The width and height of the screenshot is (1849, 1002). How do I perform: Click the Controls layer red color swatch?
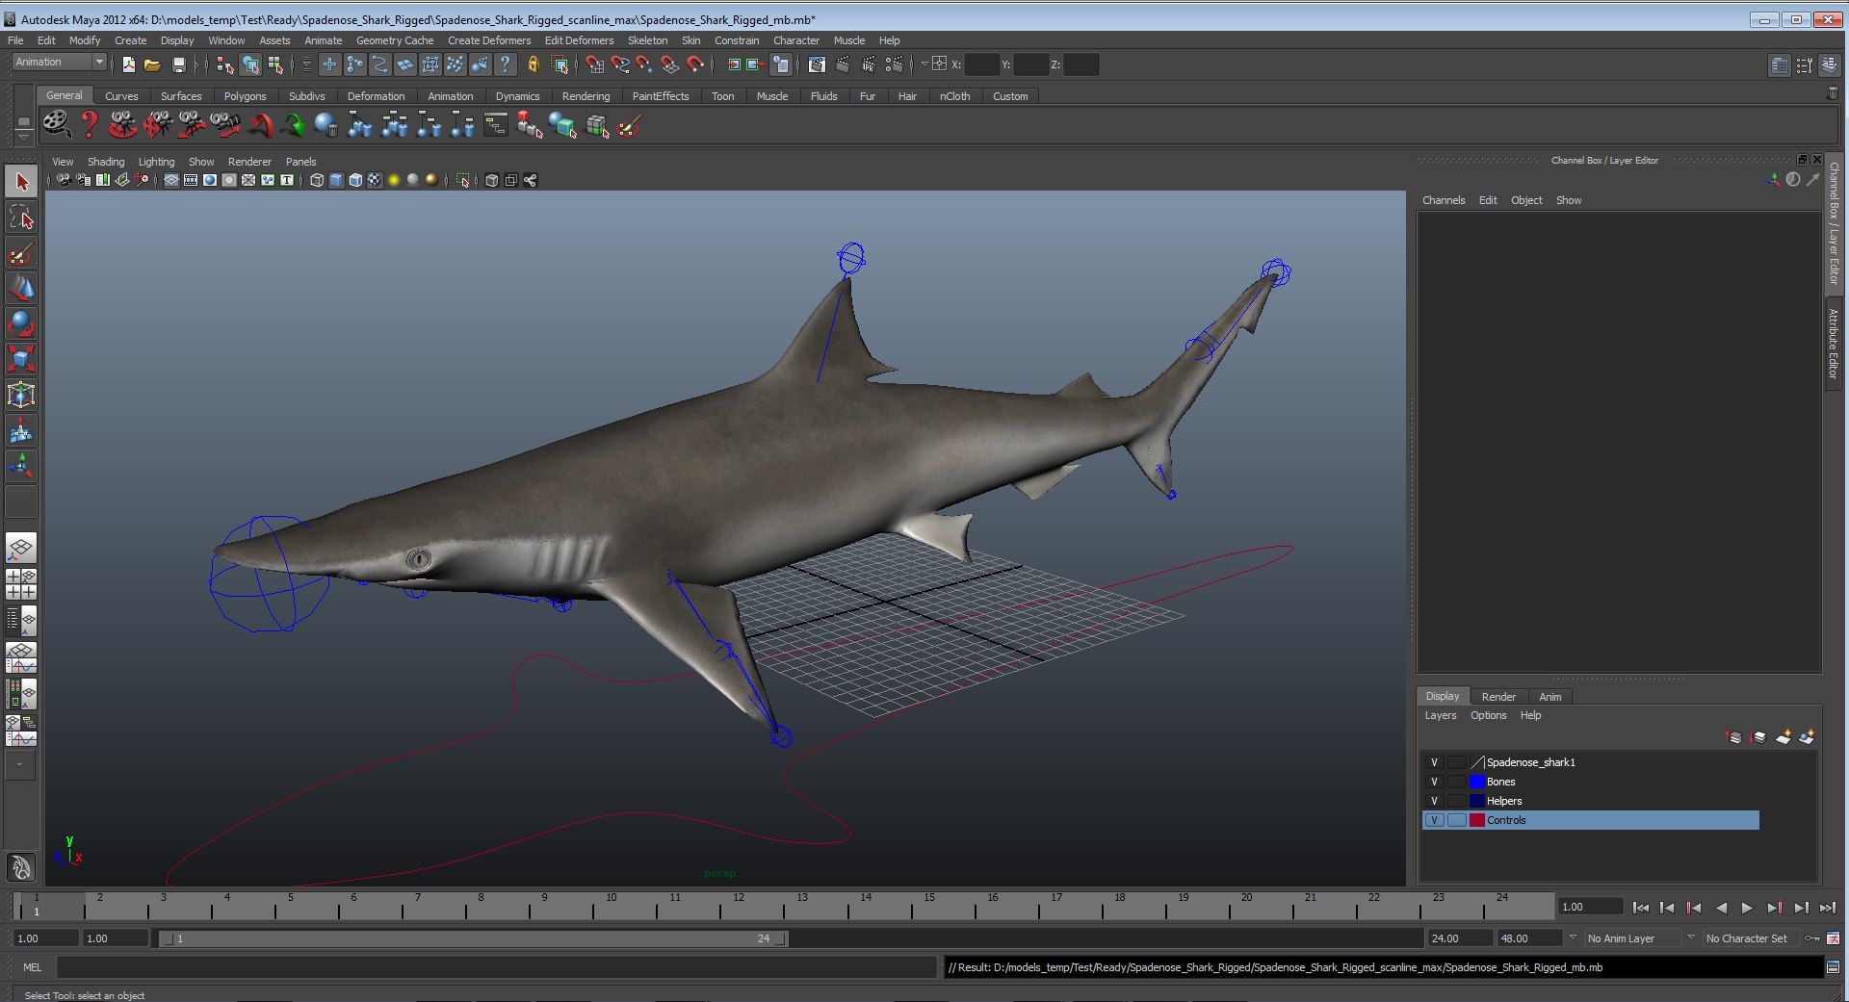coord(1476,820)
